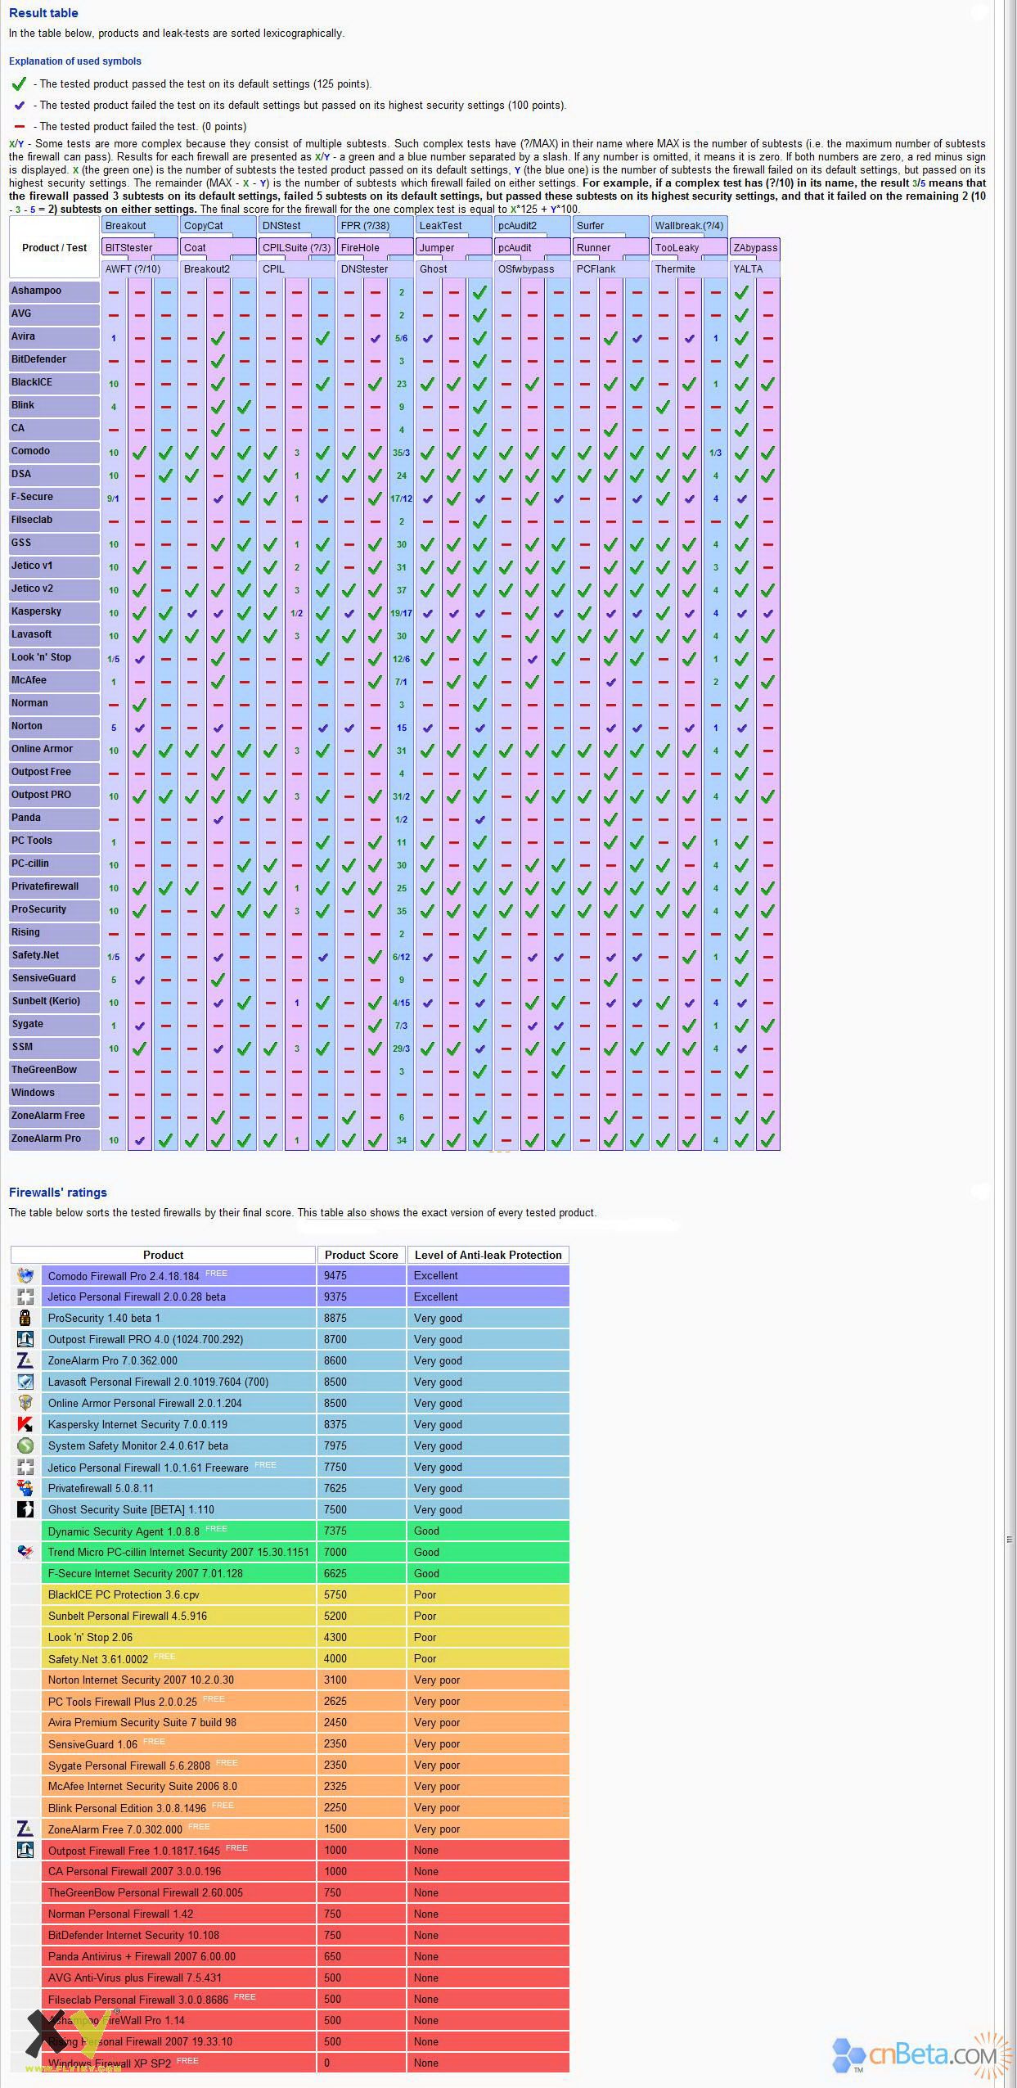Click the System Safety Monitor green icon
The width and height of the screenshot is (1017, 2088).
pos(25,1445)
